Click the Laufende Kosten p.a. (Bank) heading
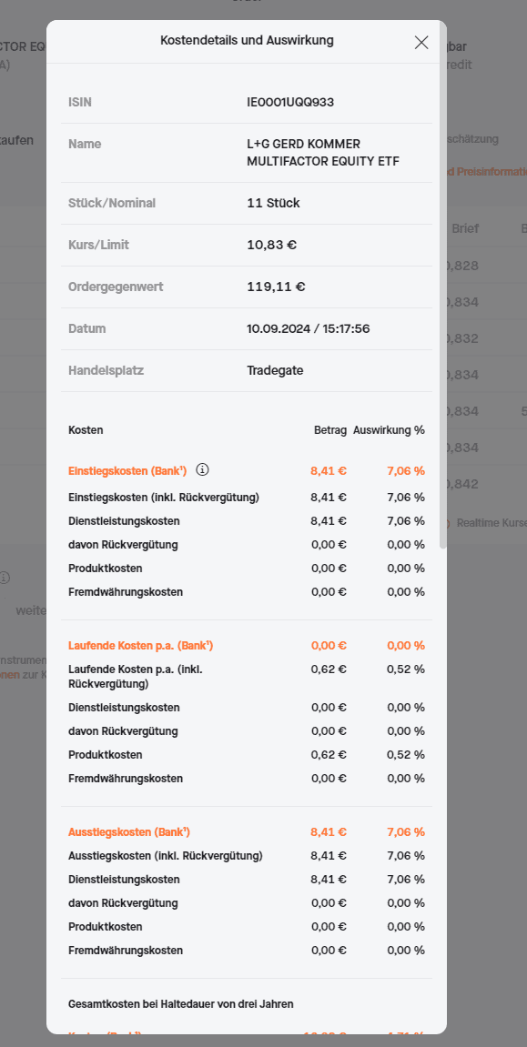 point(141,646)
